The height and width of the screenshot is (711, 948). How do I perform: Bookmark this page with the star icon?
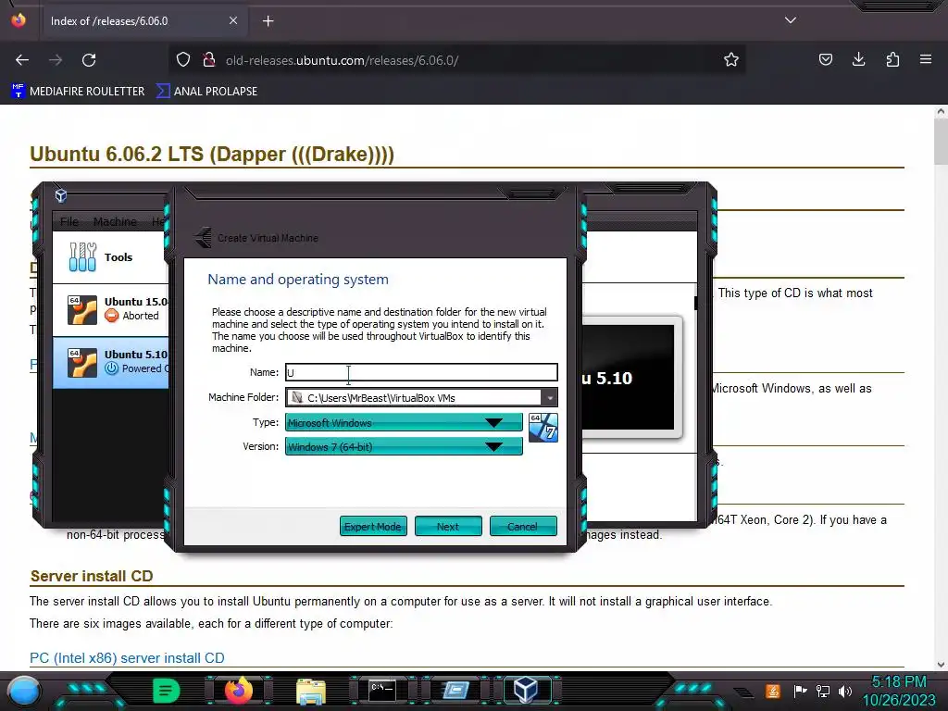[x=731, y=60]
